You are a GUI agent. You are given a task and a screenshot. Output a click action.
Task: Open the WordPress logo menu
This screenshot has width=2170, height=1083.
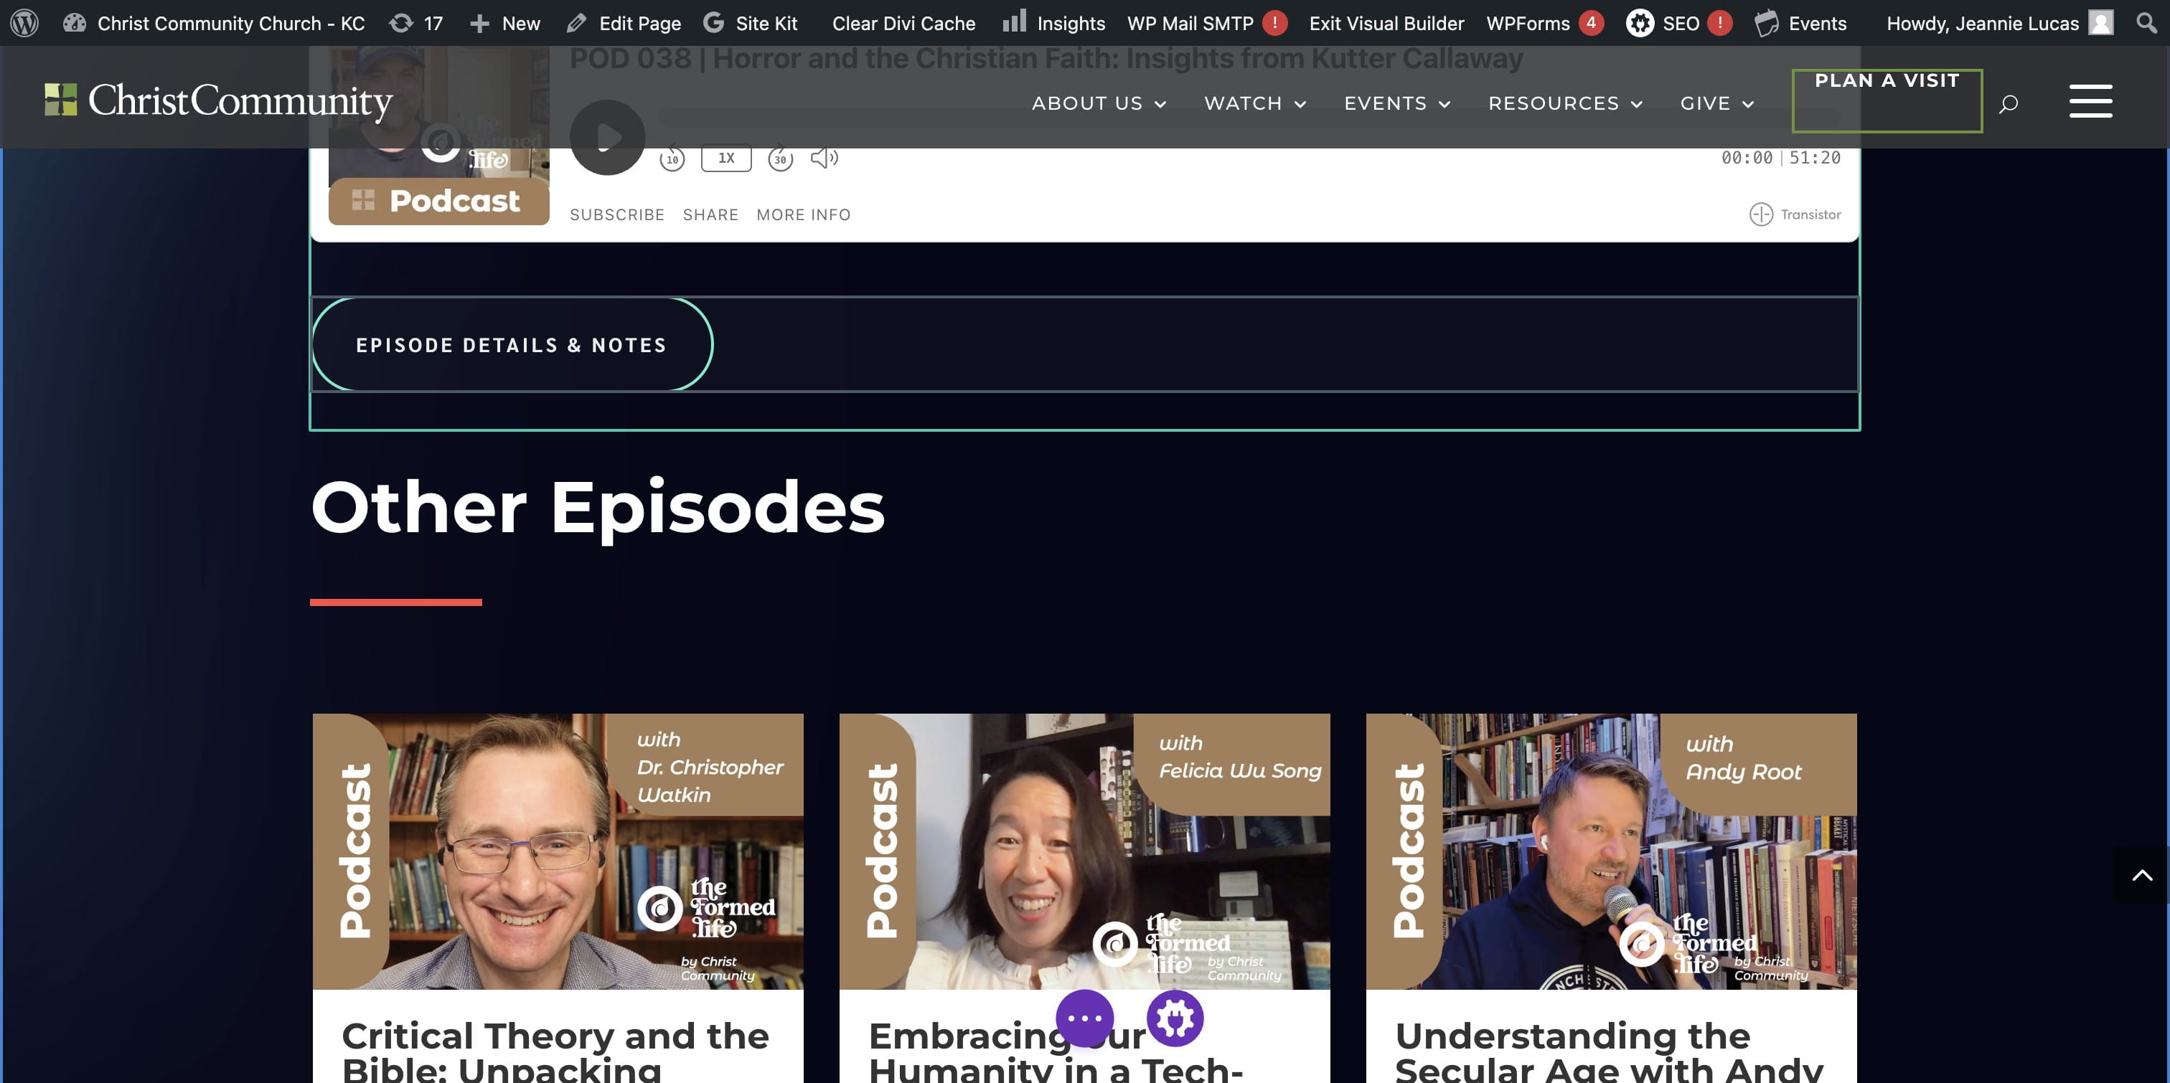pos(24,23)
